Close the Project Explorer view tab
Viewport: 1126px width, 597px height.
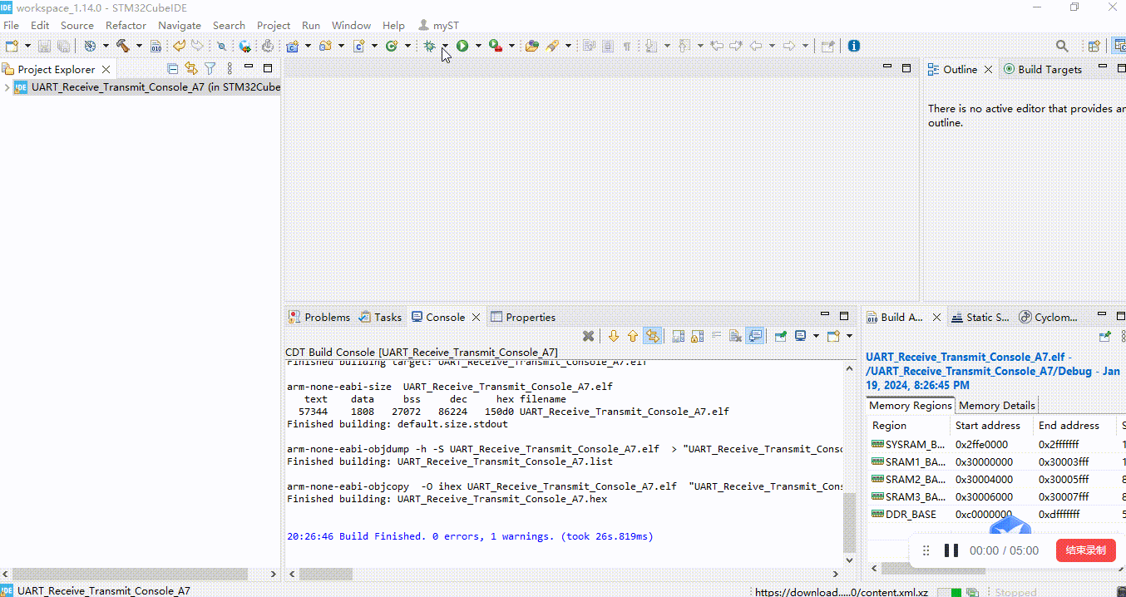click(x=106, y=69)
